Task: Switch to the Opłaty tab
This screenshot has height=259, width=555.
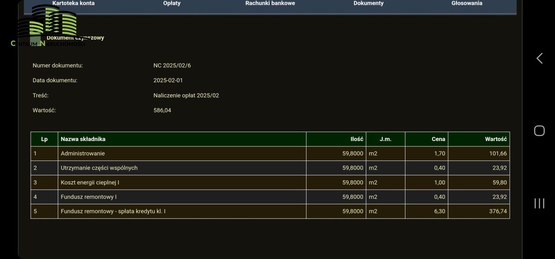Action: click(x=172, y=3)
